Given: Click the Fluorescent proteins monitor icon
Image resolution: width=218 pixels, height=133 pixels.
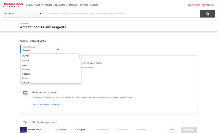Looking at the screenshot, I should [x=25, y=93].
